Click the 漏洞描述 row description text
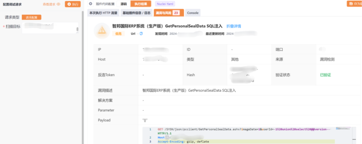This screenshot has width=362, height=144. 189,90
